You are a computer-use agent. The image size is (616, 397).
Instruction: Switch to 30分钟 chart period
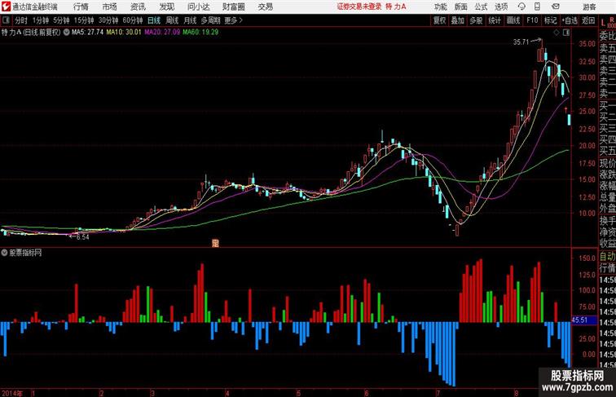pos(108,20)
